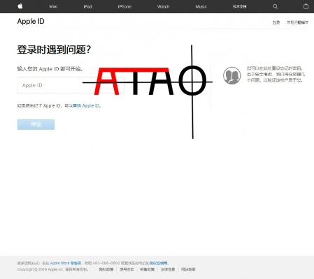Open the 使用条款 footer link
Screen dimensions: 314x279
[127, 269]
